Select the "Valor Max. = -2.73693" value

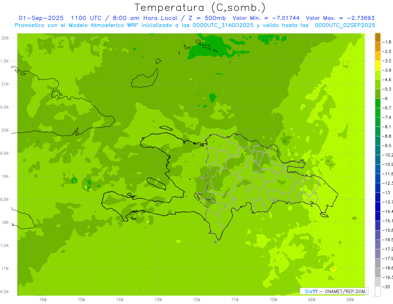point(340,18)
